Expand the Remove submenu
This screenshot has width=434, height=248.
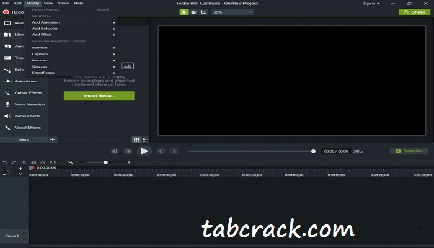pyautogui.click(x=71, y=48)
